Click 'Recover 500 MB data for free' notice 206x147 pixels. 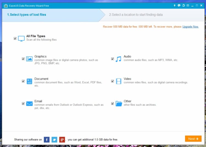click(142, 27)
